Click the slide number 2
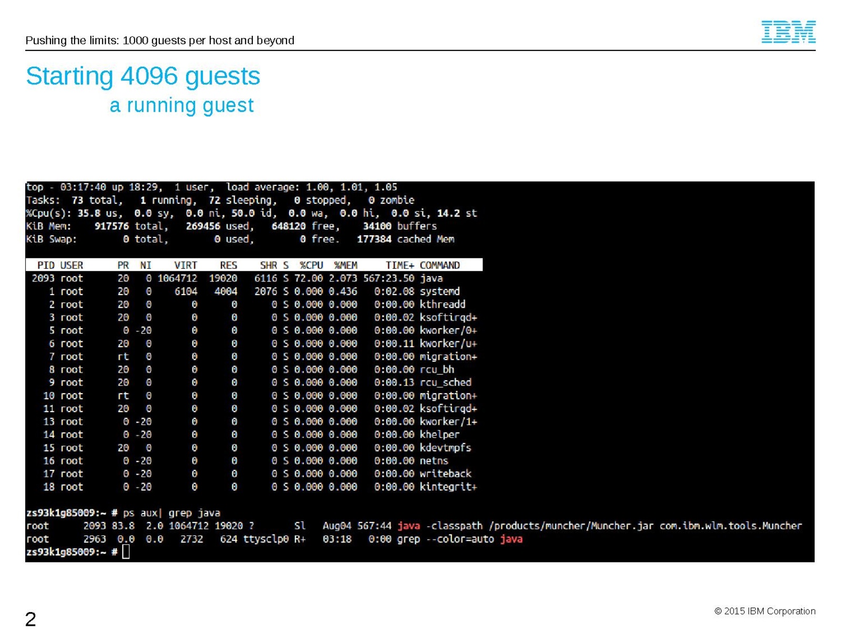This screenshot has height=630, width=841. [30, 619]
